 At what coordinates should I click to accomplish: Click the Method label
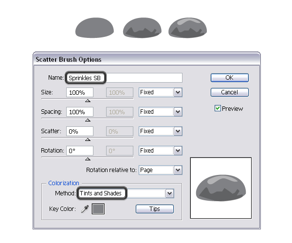click(65, 193)
